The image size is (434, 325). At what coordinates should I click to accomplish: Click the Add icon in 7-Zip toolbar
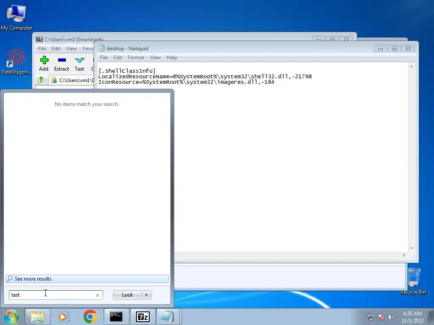click(x=44, y=63)
